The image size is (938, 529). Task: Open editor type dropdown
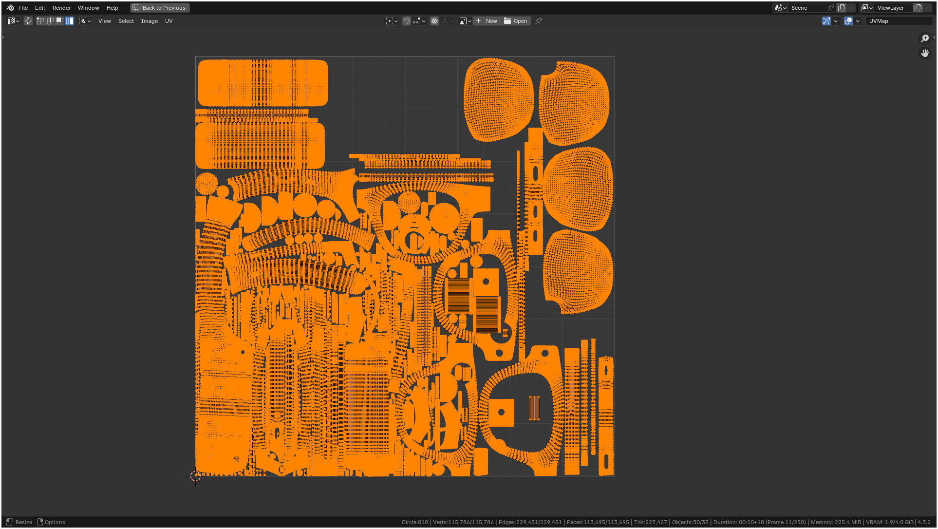click(13, 21)
